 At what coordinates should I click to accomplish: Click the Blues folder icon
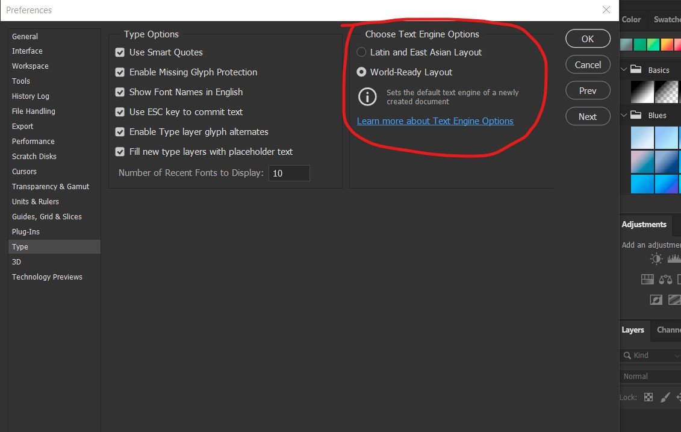[x=636, y=114]
